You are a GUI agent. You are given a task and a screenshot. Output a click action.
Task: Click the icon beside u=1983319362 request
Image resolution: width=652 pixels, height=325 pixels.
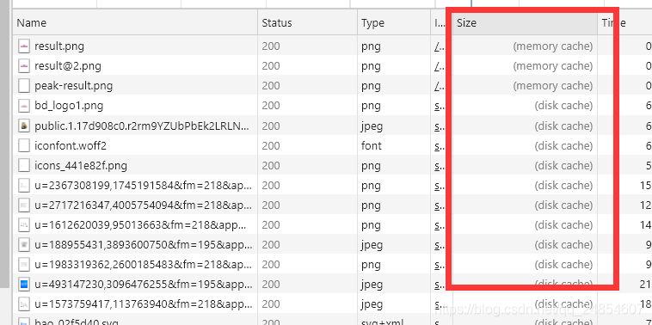[x=24, y=265]
